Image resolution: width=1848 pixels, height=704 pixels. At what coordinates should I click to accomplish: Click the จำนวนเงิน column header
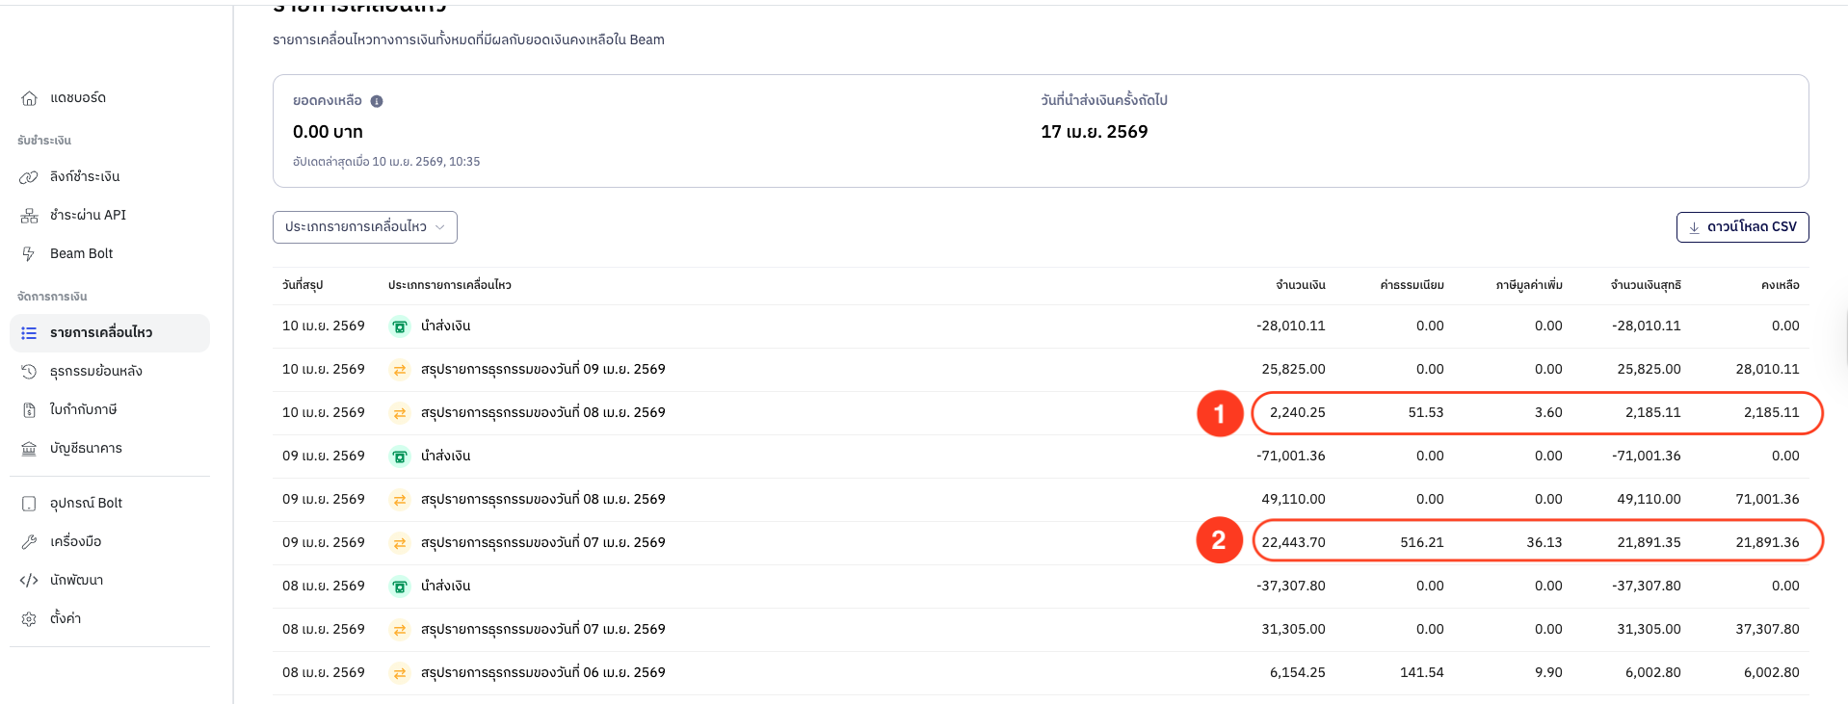pos(1301,285)
